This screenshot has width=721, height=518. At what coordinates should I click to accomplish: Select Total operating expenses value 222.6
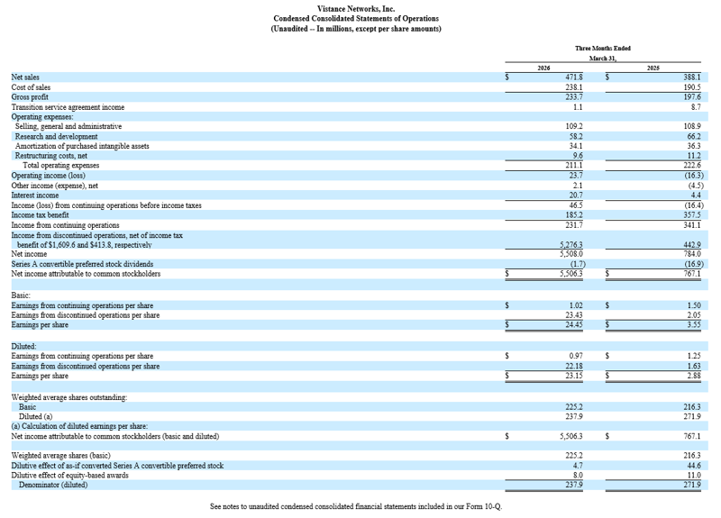(692, 166)
